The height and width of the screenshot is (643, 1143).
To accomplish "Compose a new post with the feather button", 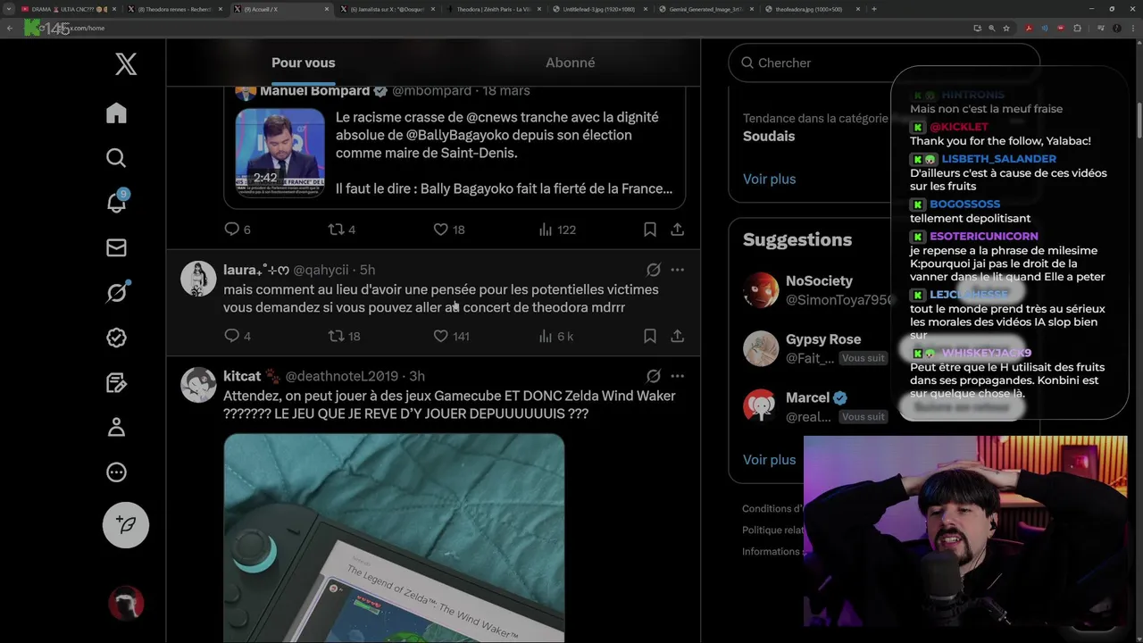I will pos(126,525).
